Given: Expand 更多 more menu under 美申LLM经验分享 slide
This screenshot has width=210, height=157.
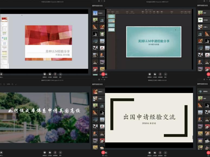Looking at the screenshot, I should click(60, 74).
